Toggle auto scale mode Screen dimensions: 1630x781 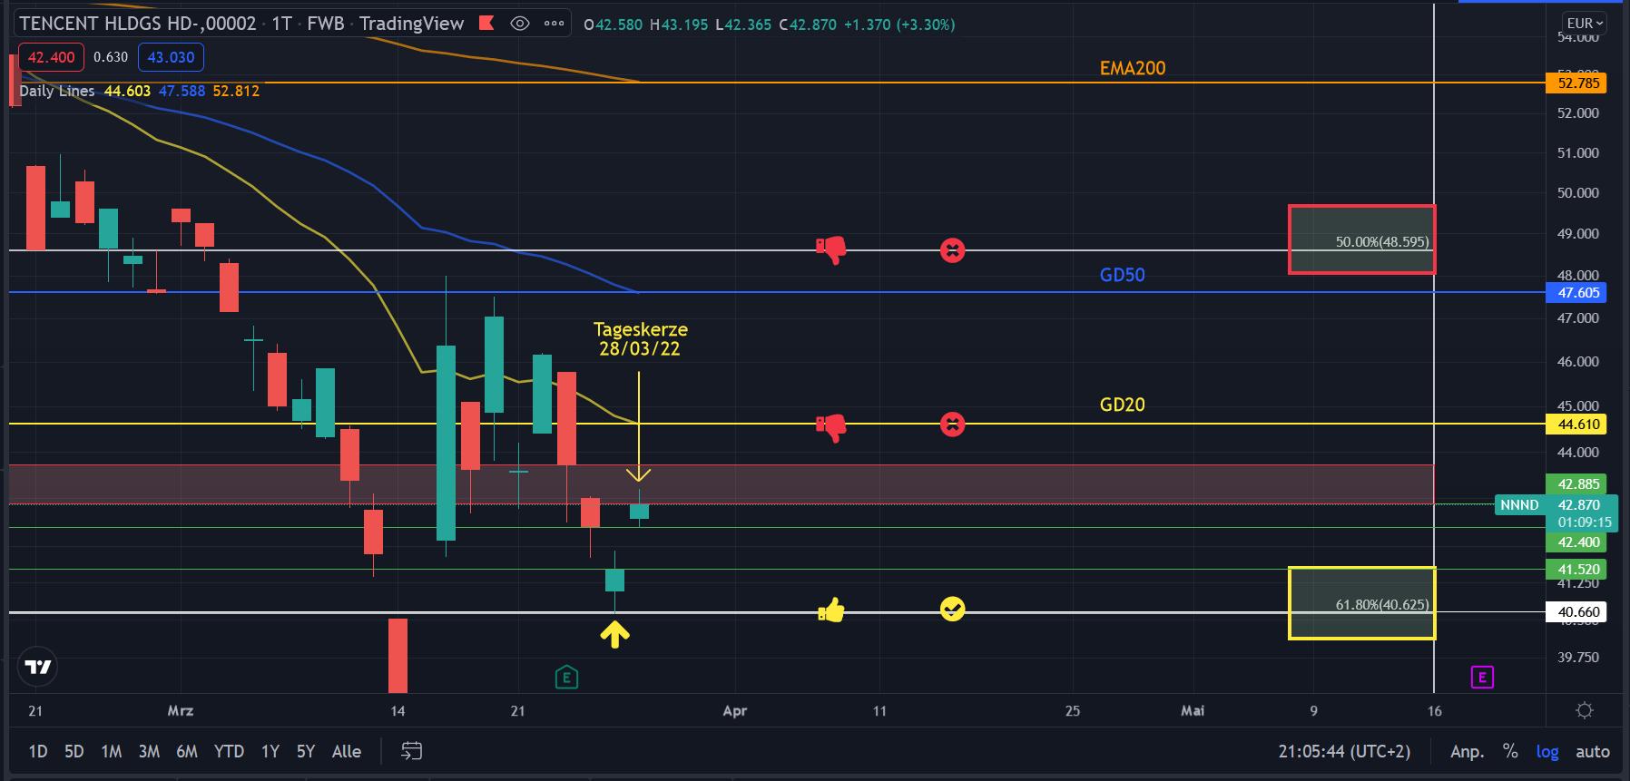tap(1593, 751)
